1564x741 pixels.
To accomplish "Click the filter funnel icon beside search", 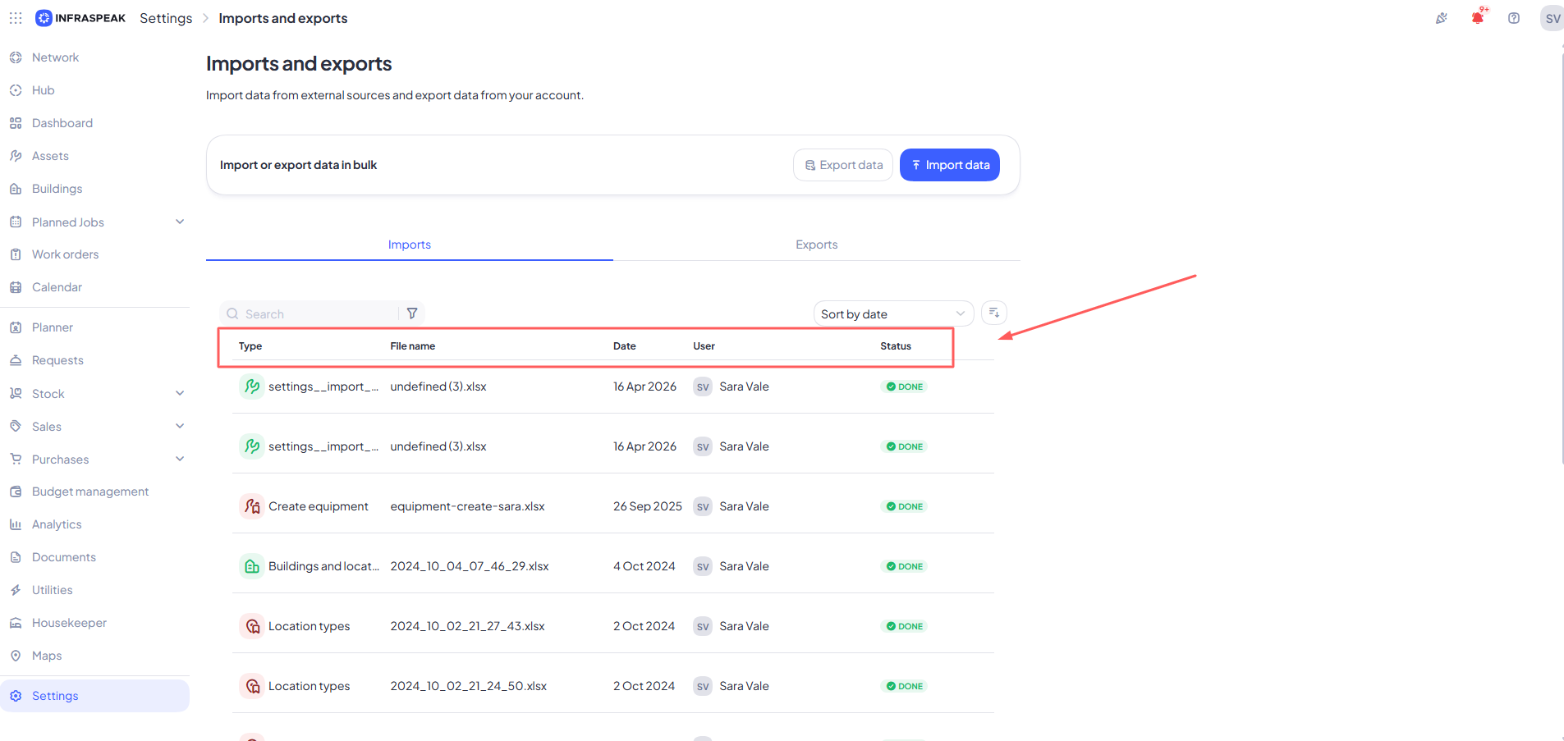I will coord(412,313).
